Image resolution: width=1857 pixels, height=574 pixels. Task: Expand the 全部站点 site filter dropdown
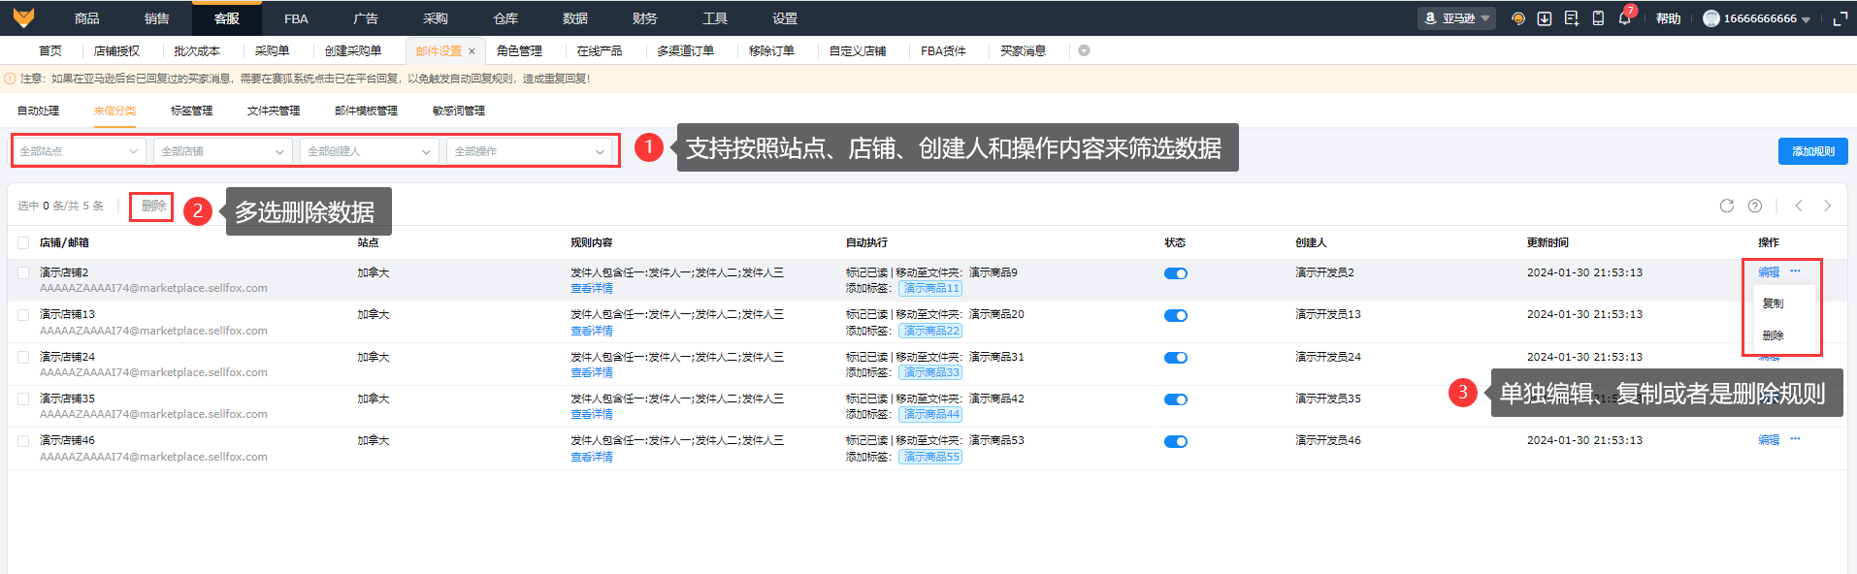tap(79, 151)
